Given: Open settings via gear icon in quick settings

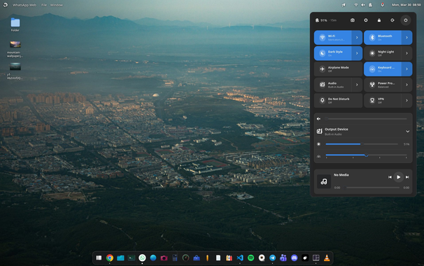Looking at the screenshot, I should (x=366, y=20).
